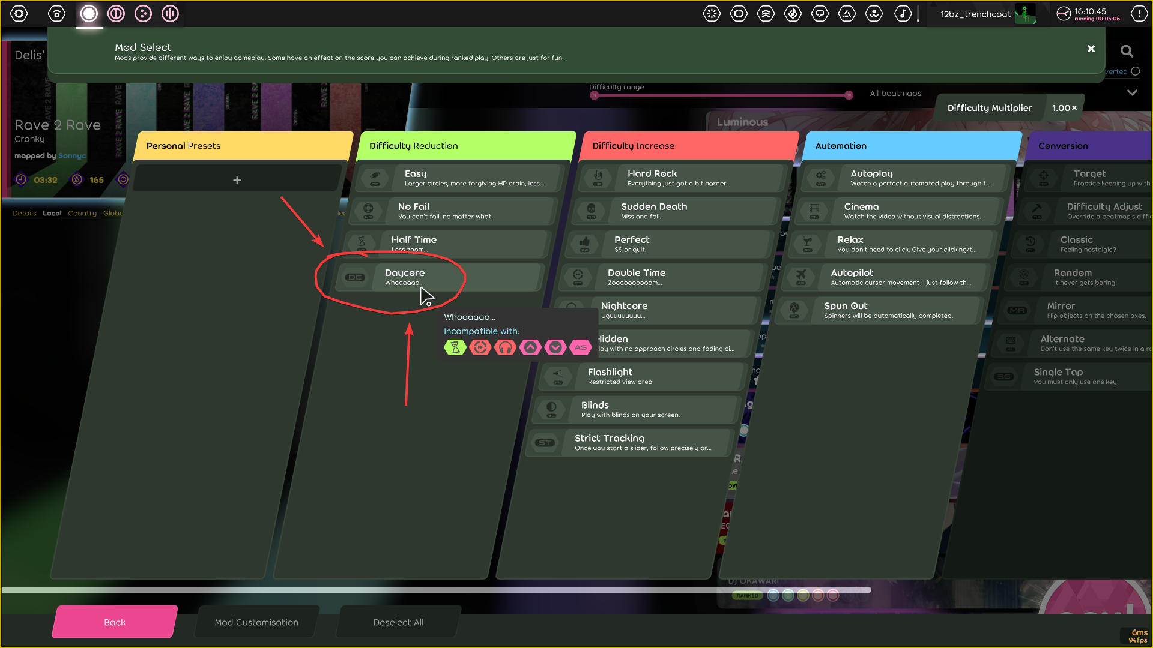Screen dimensions: 1153x648
Task: Open the beatmap search magnifier
Action: (1127, 52)
